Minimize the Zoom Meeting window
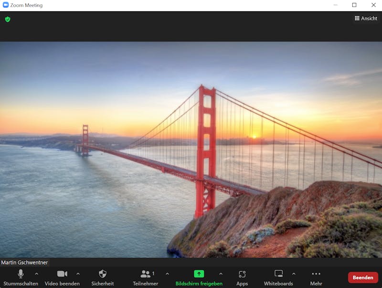The height and width of the screenshot is (288, 382). [x=336, y=5]
